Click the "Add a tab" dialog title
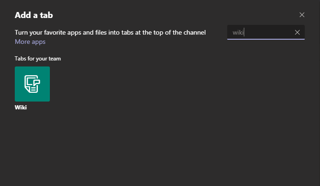The width and height of the screenshot is (320, 186). coord(34,15)
